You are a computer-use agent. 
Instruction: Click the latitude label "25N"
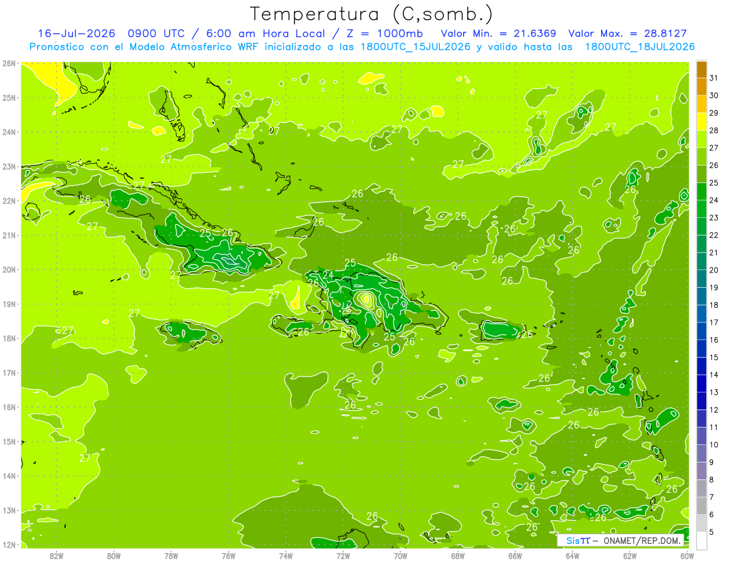click(x=9, y=97)
